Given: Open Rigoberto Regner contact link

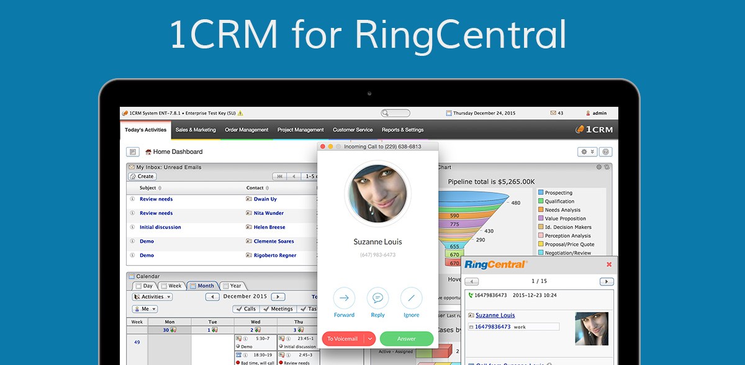Looking at the screenshot, I should 275,255.
